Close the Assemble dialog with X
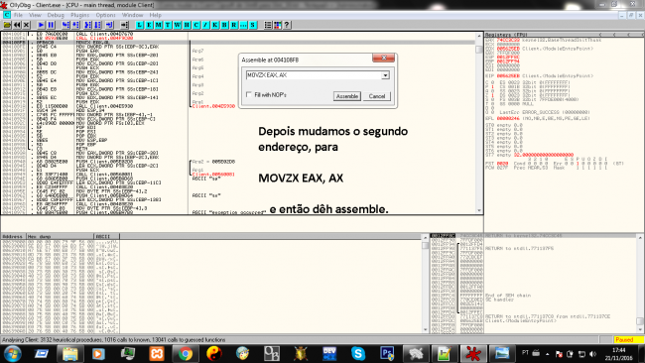Screen dimensions: 645x363 [x=384, y=58]
